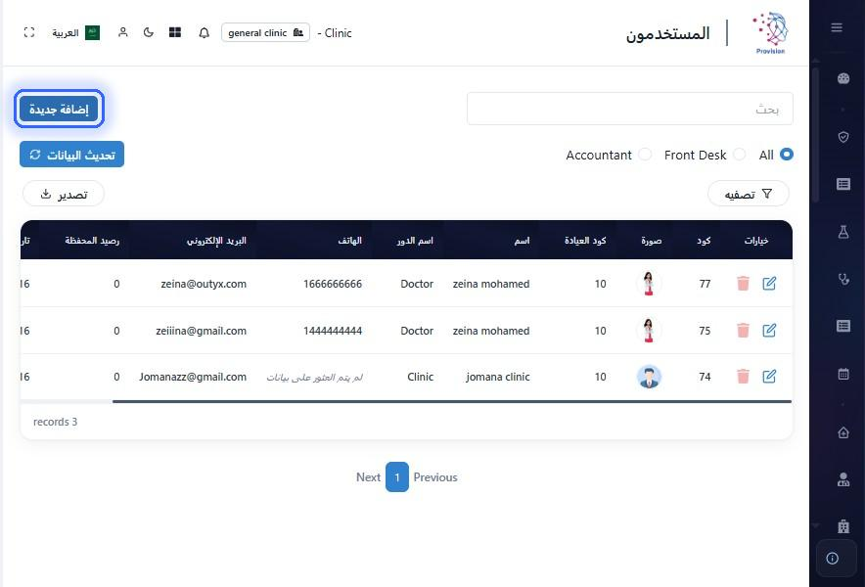Sort by the الهاتف phone column header
The width and height of the screenshot is (865, 587).
pyautogui.click(x=349, y=241)
